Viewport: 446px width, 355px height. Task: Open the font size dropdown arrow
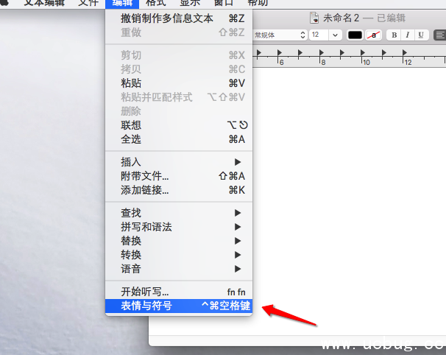pos(336,35)
